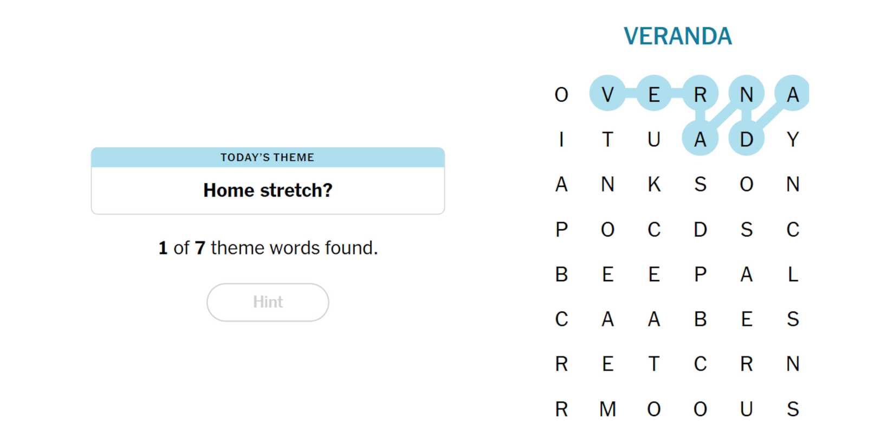Click the letter L in the grid
This screenshot has height=447, width=894.
tap(793, 274)
